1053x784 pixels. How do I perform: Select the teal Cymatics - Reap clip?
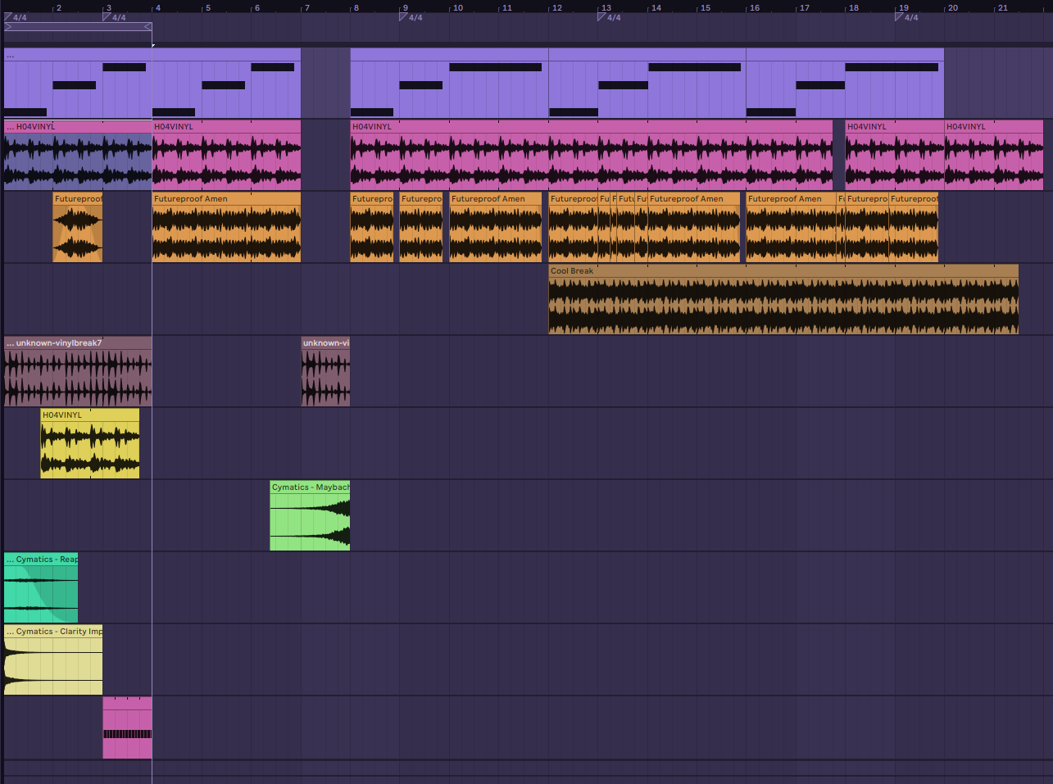(x=41, y=587)
